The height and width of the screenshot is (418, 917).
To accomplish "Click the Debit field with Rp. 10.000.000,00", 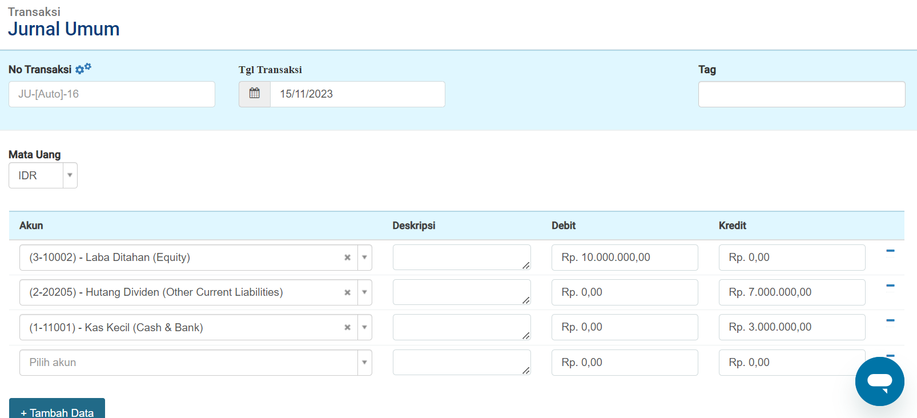I will pos(624,258).
